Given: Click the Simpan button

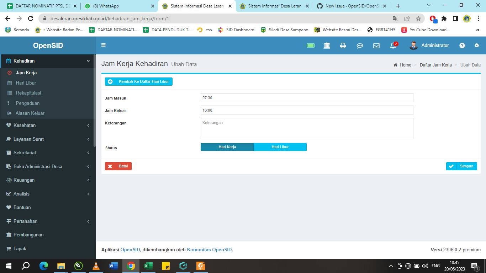Looking at the screenshot, I should coord(461,166).
